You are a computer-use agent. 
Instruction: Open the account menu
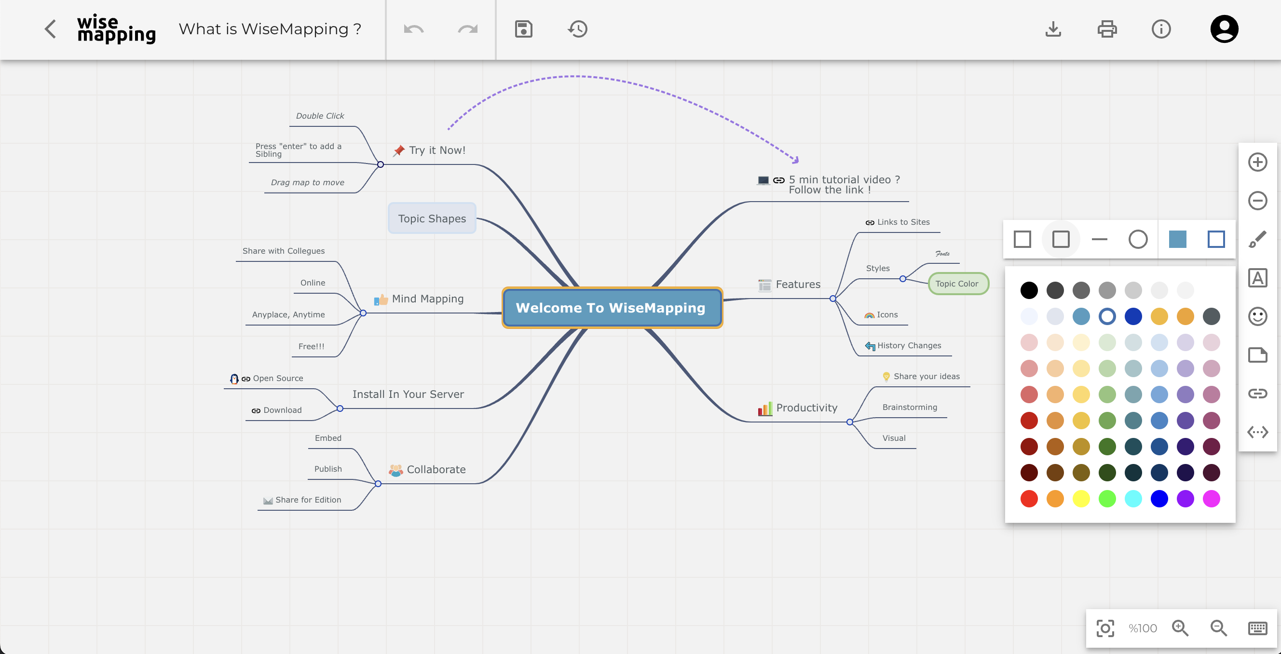coord(1224,29)
